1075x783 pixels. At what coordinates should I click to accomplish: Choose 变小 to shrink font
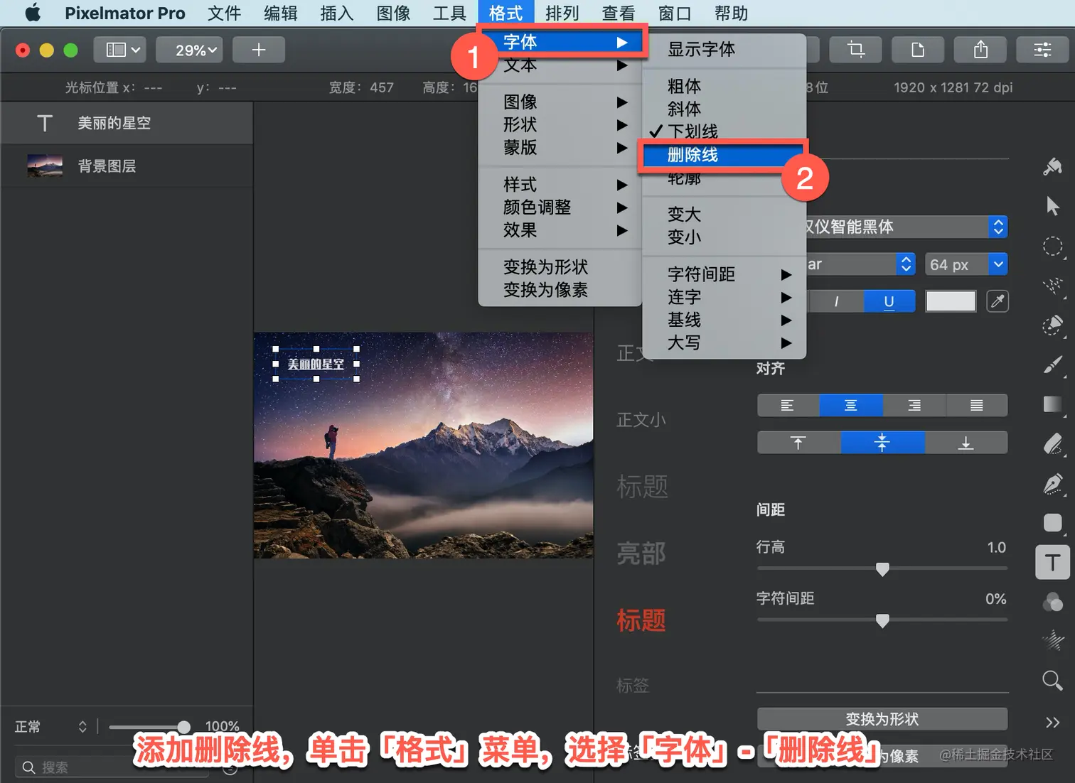[x=724, y=237]
